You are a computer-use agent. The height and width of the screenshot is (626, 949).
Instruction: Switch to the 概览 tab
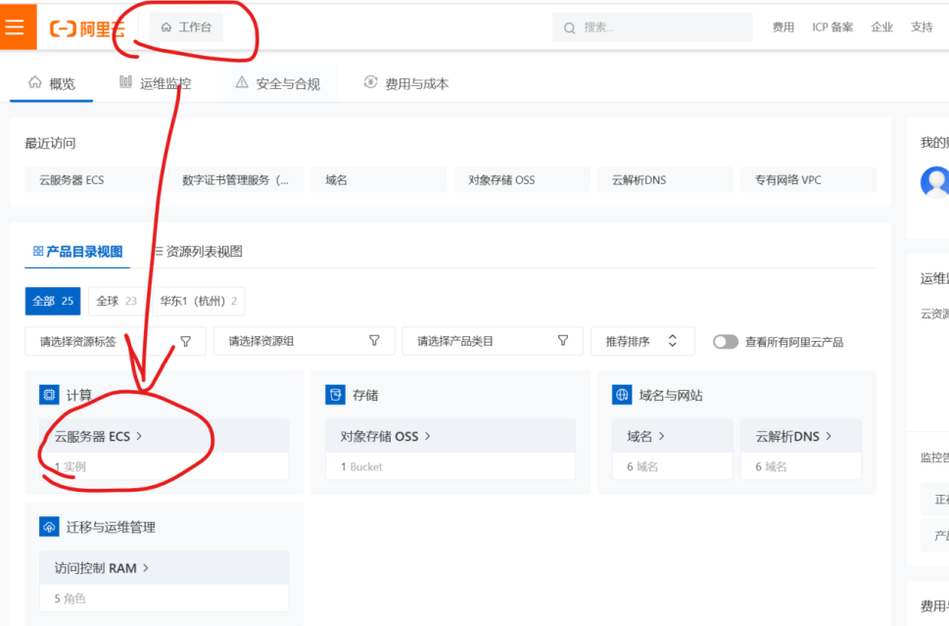pos(52,83)
